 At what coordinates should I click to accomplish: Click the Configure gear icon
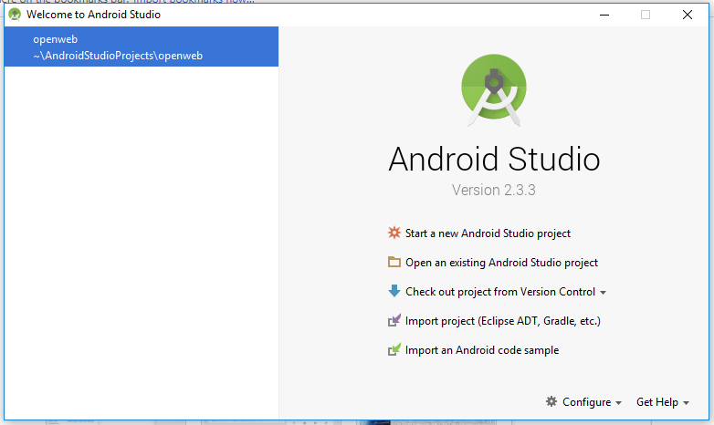(551, 401)
